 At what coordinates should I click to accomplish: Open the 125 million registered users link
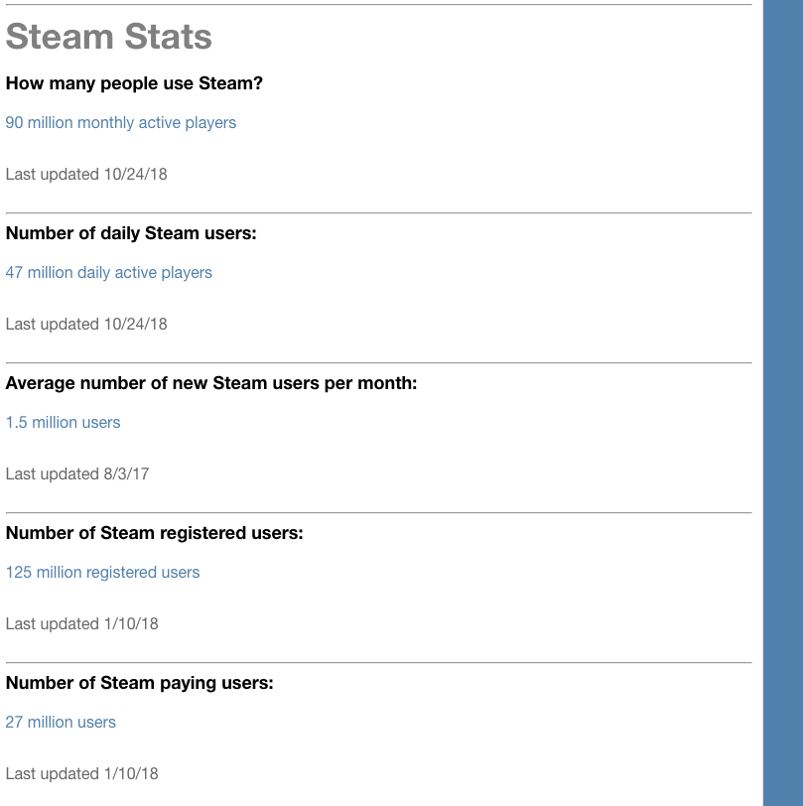pyautogui.click(x=103, y=572)
